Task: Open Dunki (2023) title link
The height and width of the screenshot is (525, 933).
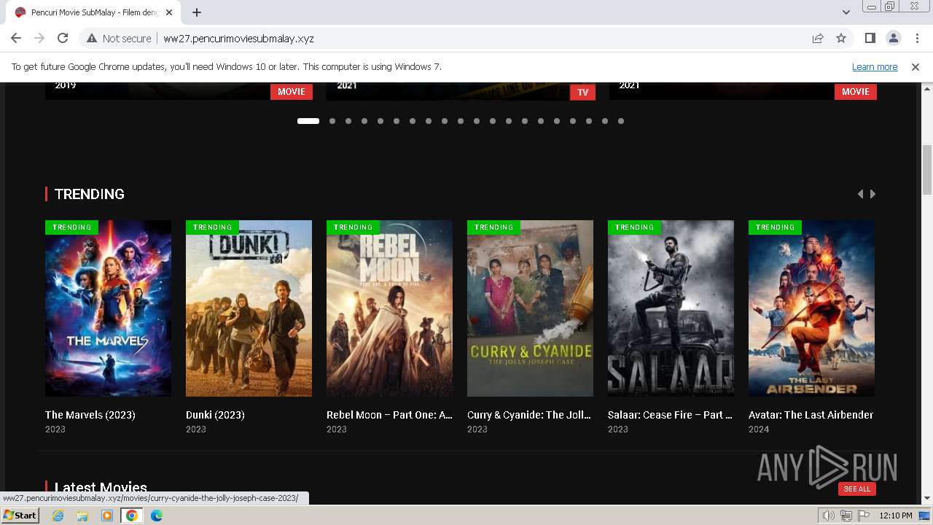Action: (x=215, y=415)
